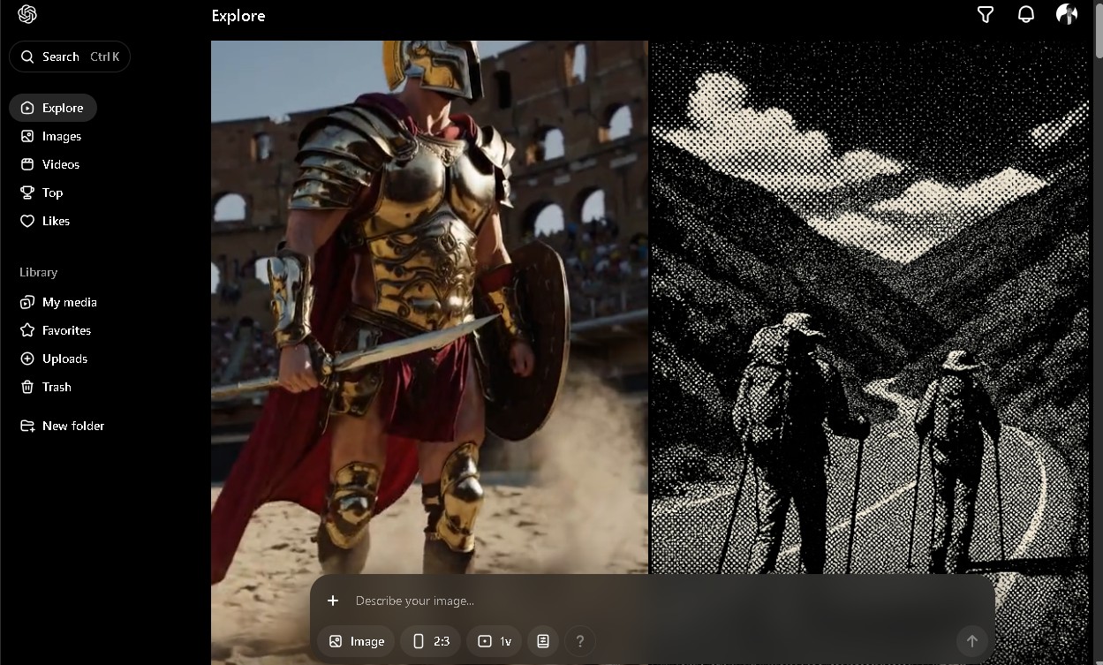Screen dimensions: 1103x665
Task: Open the Likes section
Action: [x=56, y=221]
